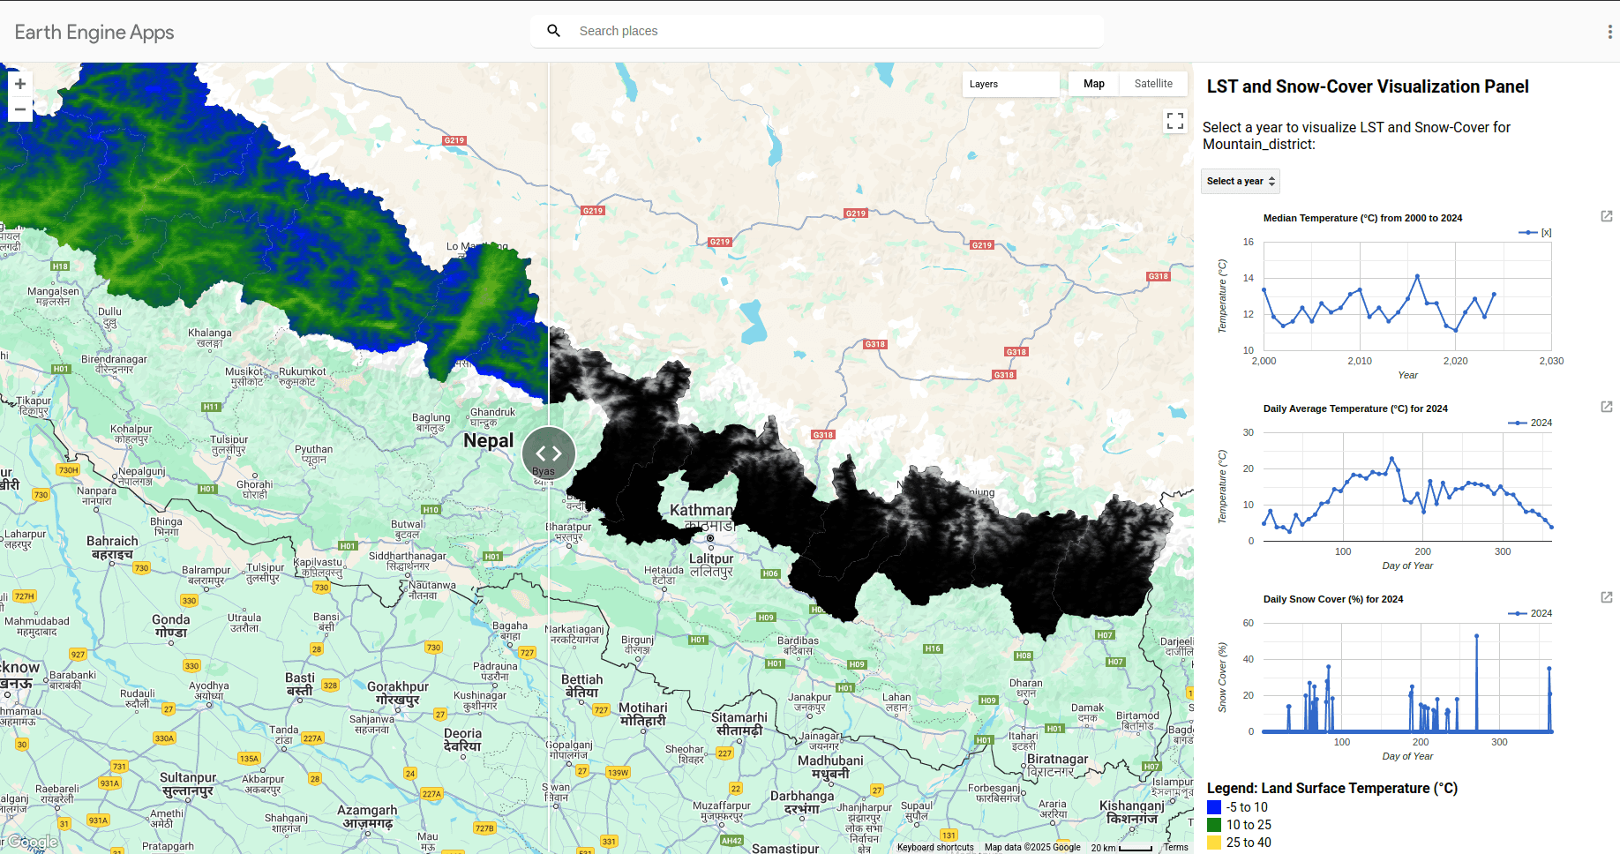Toggle fullscreen map view
Viewport: 1620px width, 854px height.
[x=1174, y=121]
